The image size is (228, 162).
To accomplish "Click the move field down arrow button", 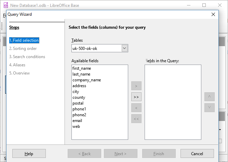I will tap(209, 107).
